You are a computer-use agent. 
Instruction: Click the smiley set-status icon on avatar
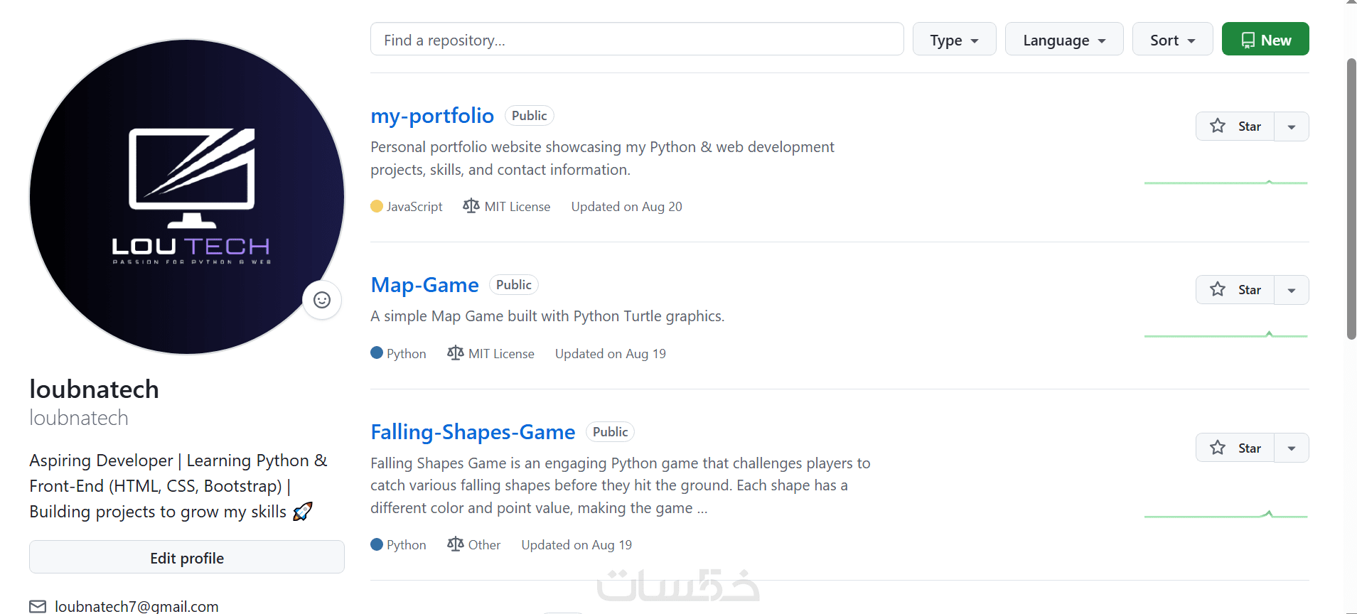tap(322, 300)
